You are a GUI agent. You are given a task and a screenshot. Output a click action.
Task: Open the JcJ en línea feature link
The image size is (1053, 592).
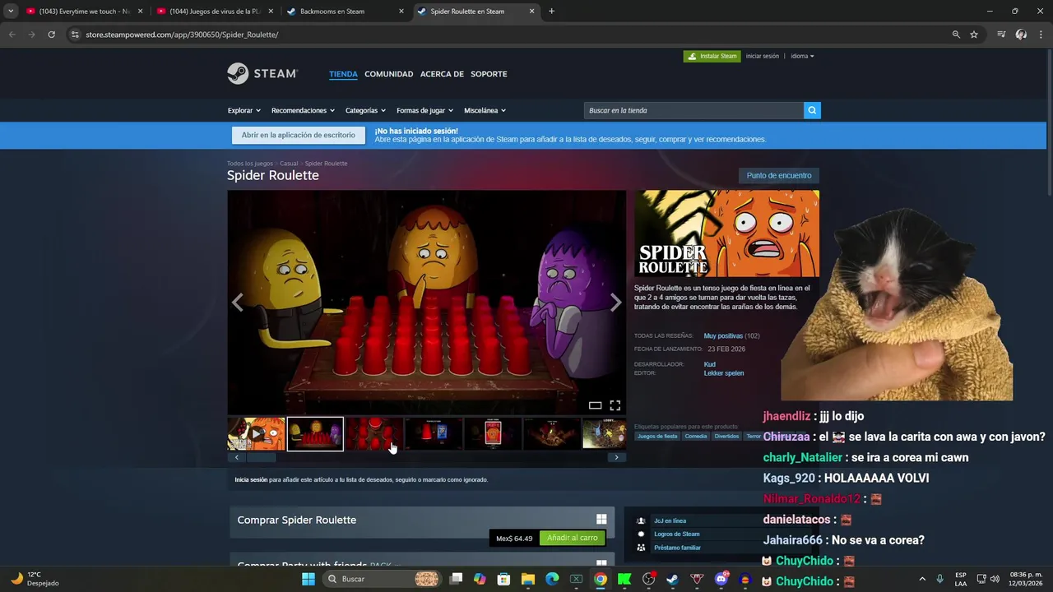click(670, 520)
